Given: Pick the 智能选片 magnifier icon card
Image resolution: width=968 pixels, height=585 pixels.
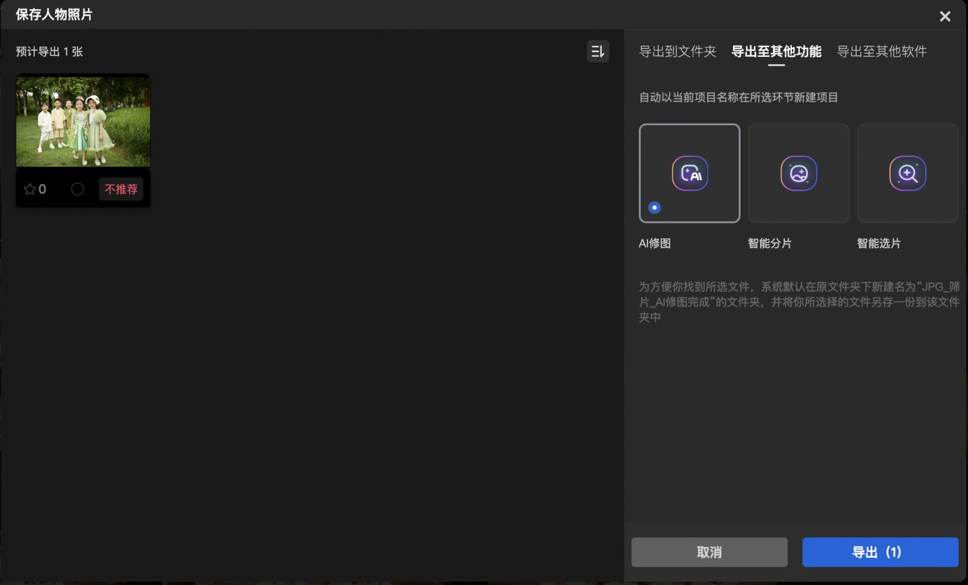Looking at the screenshot, I should click(907, 173).
